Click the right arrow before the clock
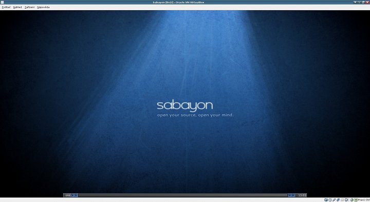 click(293, 195)
